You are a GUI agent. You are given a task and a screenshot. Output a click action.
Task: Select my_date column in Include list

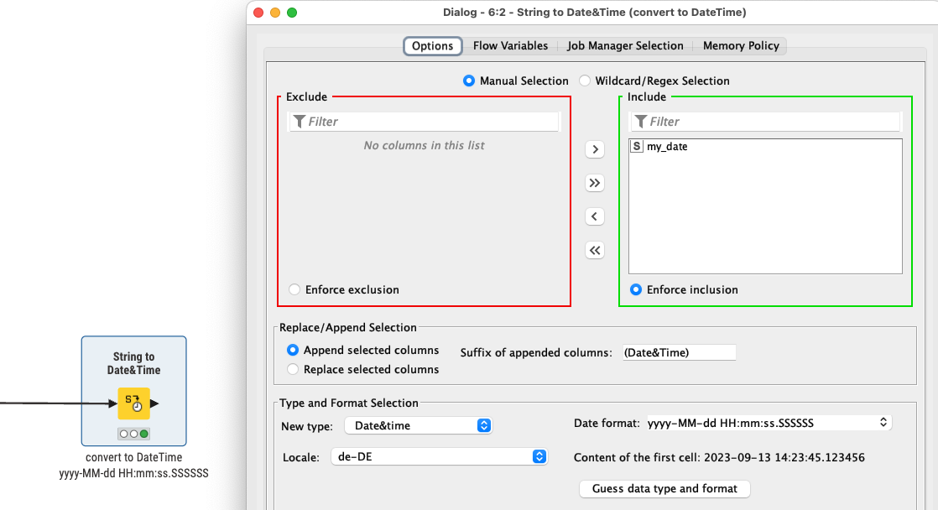[x=667, y=147]
